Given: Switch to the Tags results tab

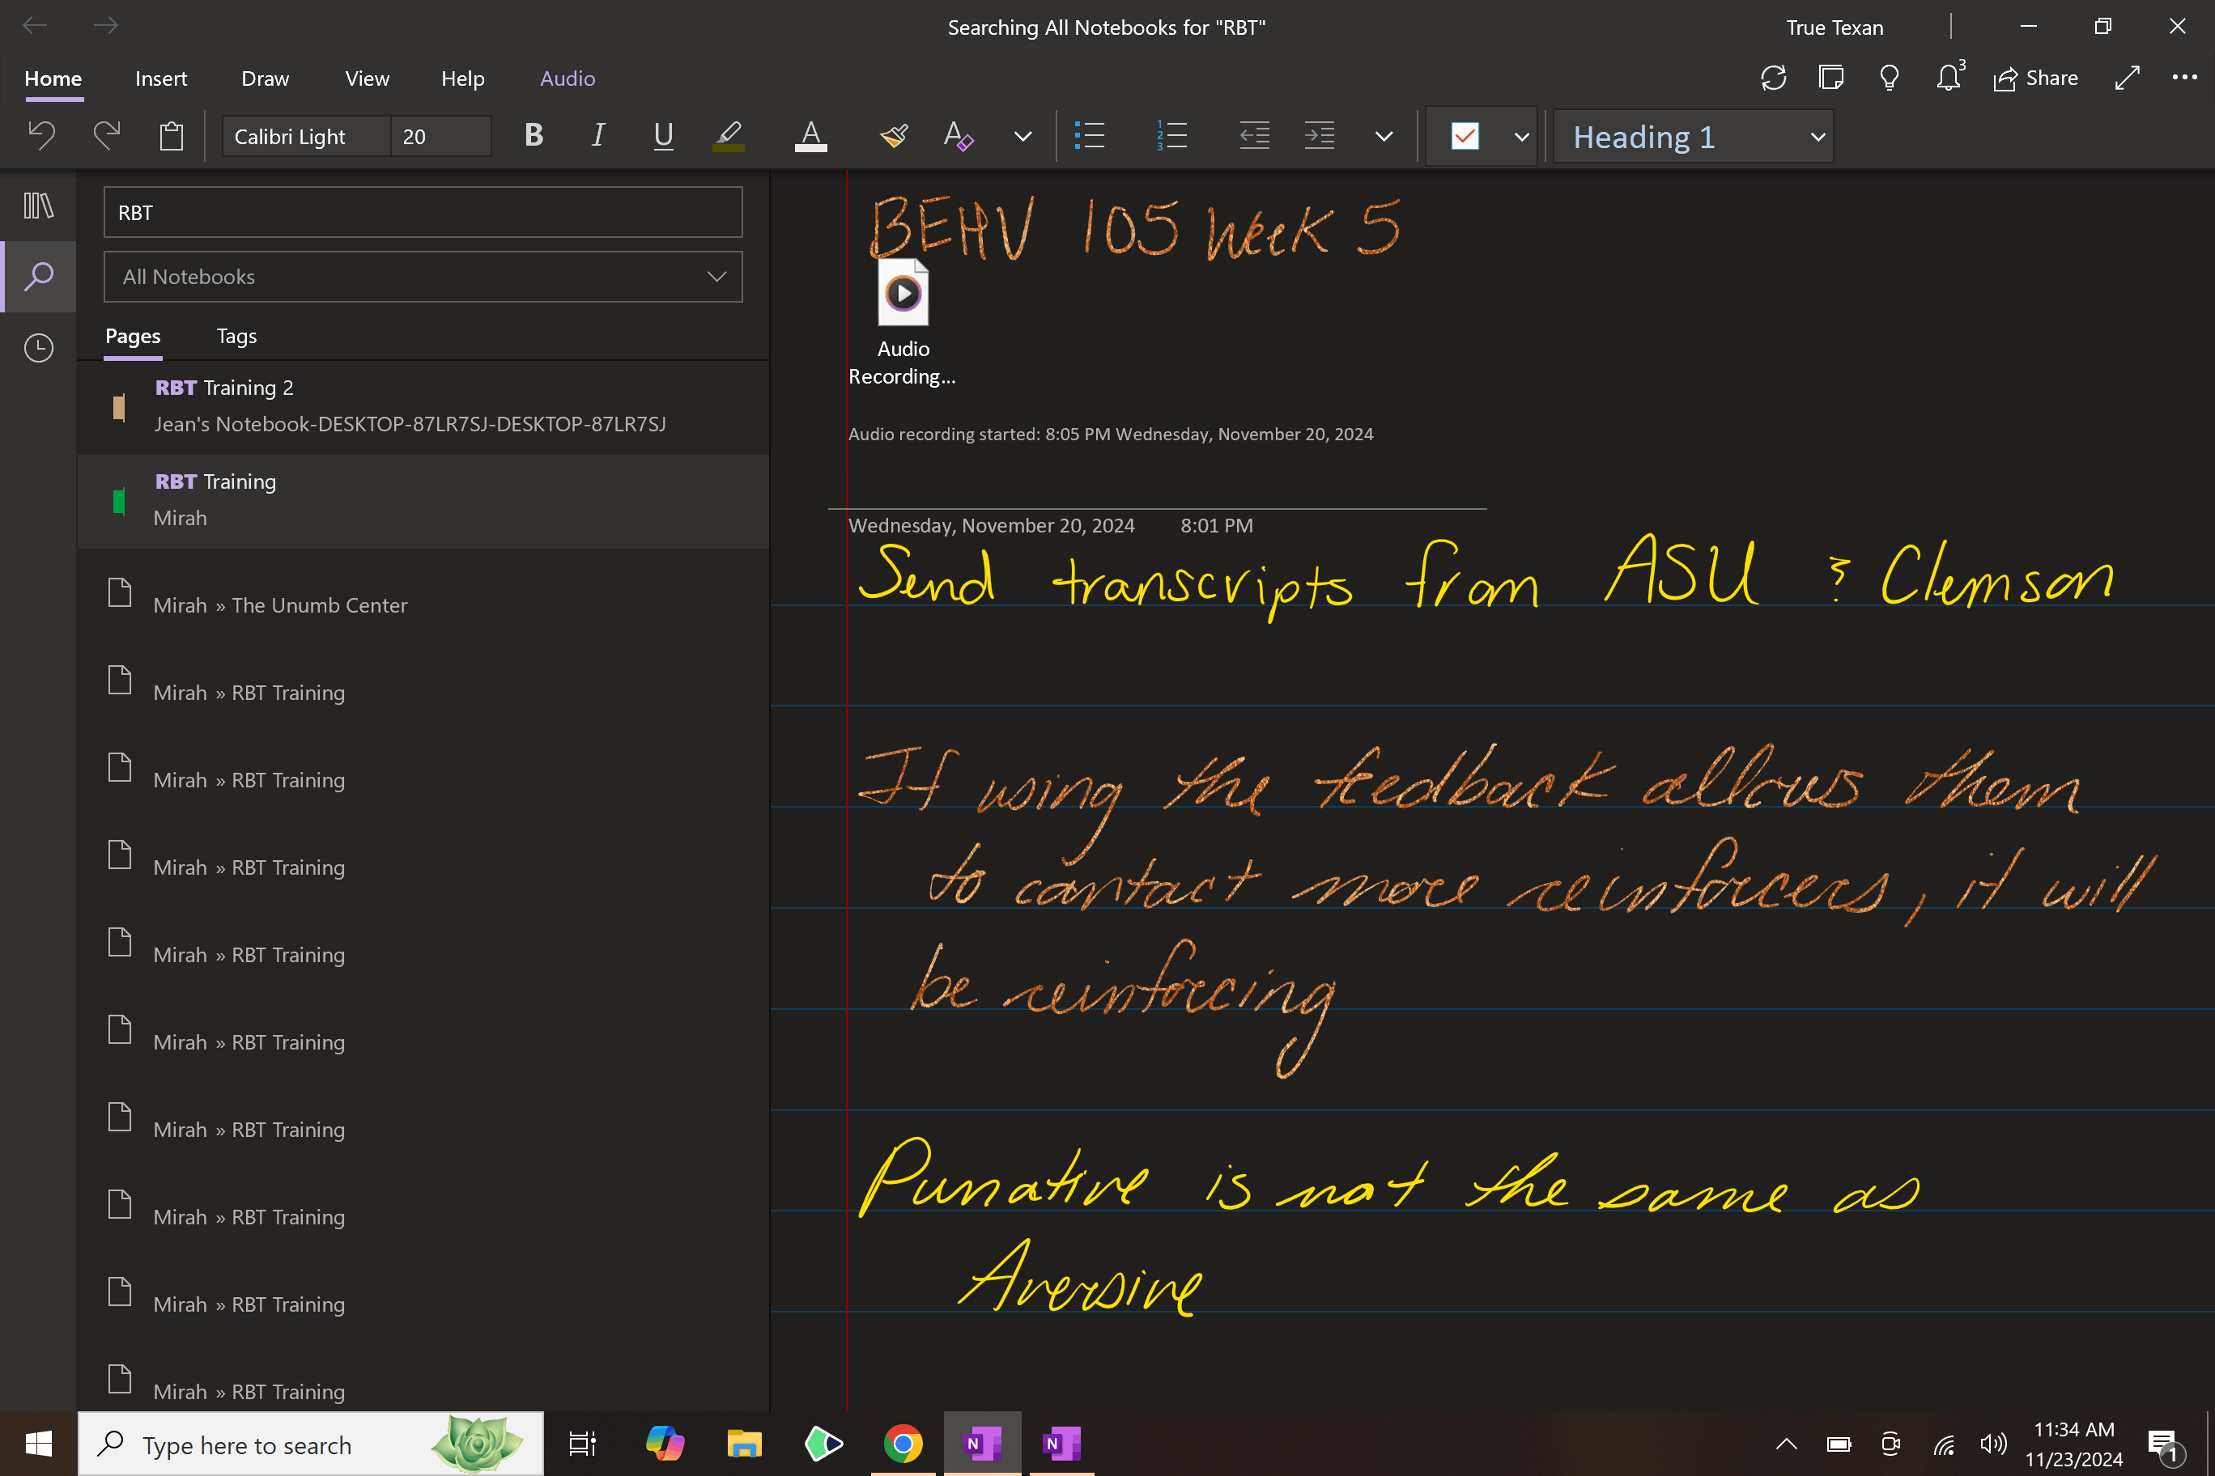Looking at the screenshot, I should (x=236, y=336).
